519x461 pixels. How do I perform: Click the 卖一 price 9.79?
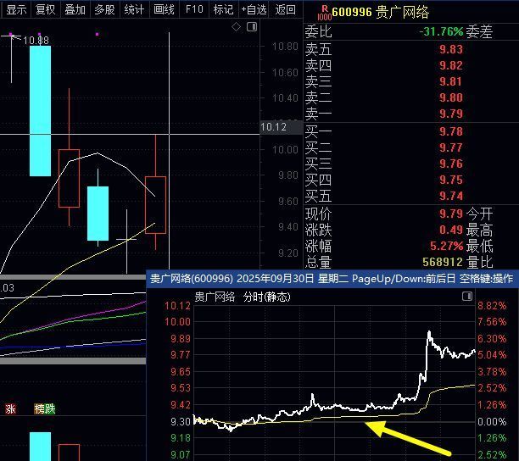coord(450,114)
